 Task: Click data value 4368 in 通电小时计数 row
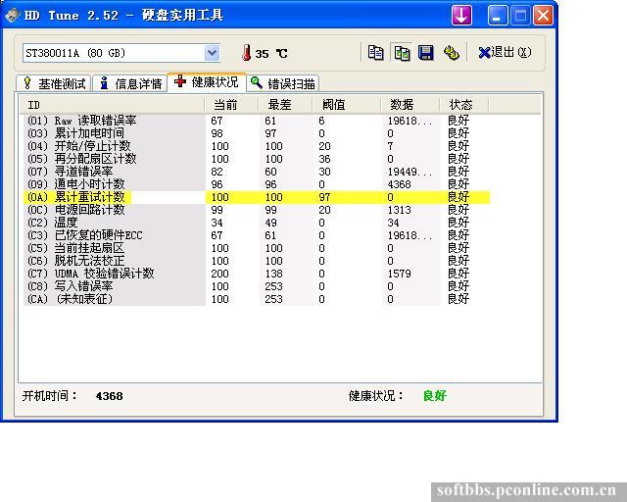(399, 184)
